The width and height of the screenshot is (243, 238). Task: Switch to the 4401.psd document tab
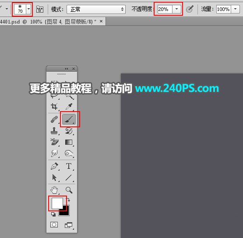click(48, 22)
